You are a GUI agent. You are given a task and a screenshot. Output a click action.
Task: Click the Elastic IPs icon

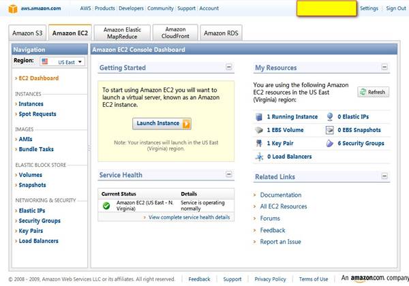[x=331, y=117]
